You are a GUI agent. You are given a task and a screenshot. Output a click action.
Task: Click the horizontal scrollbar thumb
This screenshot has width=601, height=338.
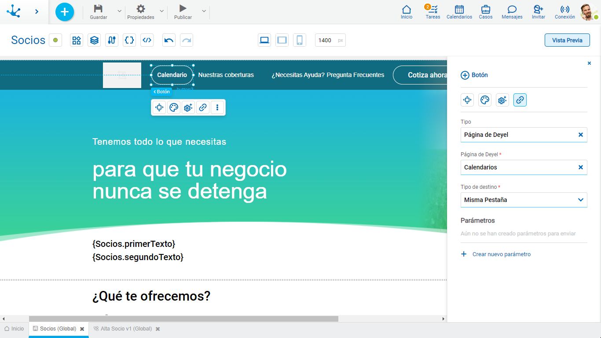pos(183,319)
